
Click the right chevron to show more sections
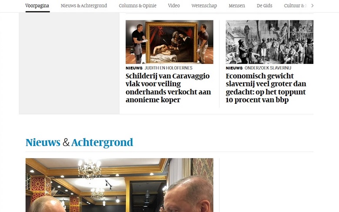pos(312,6)
